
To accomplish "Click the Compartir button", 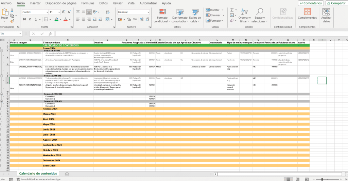I will click(336, 3).
